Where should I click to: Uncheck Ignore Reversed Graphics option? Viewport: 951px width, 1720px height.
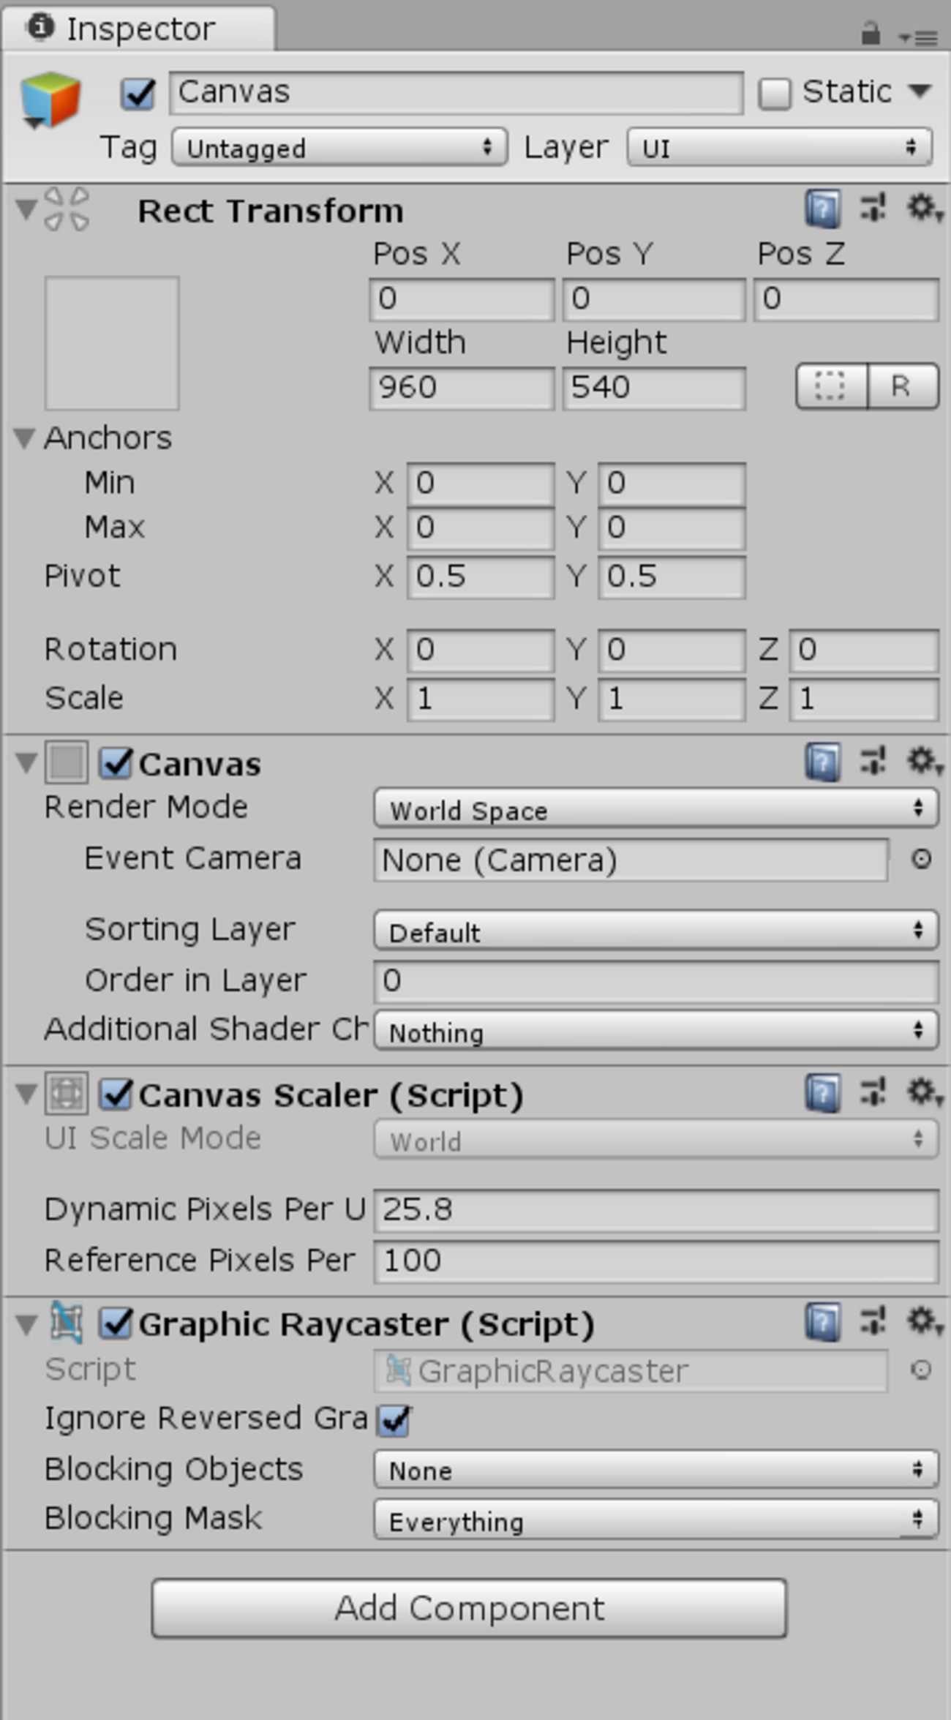tap(394, 1420)
